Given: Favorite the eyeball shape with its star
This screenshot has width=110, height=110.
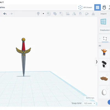Looking at the screenshot, I should 107,61.
